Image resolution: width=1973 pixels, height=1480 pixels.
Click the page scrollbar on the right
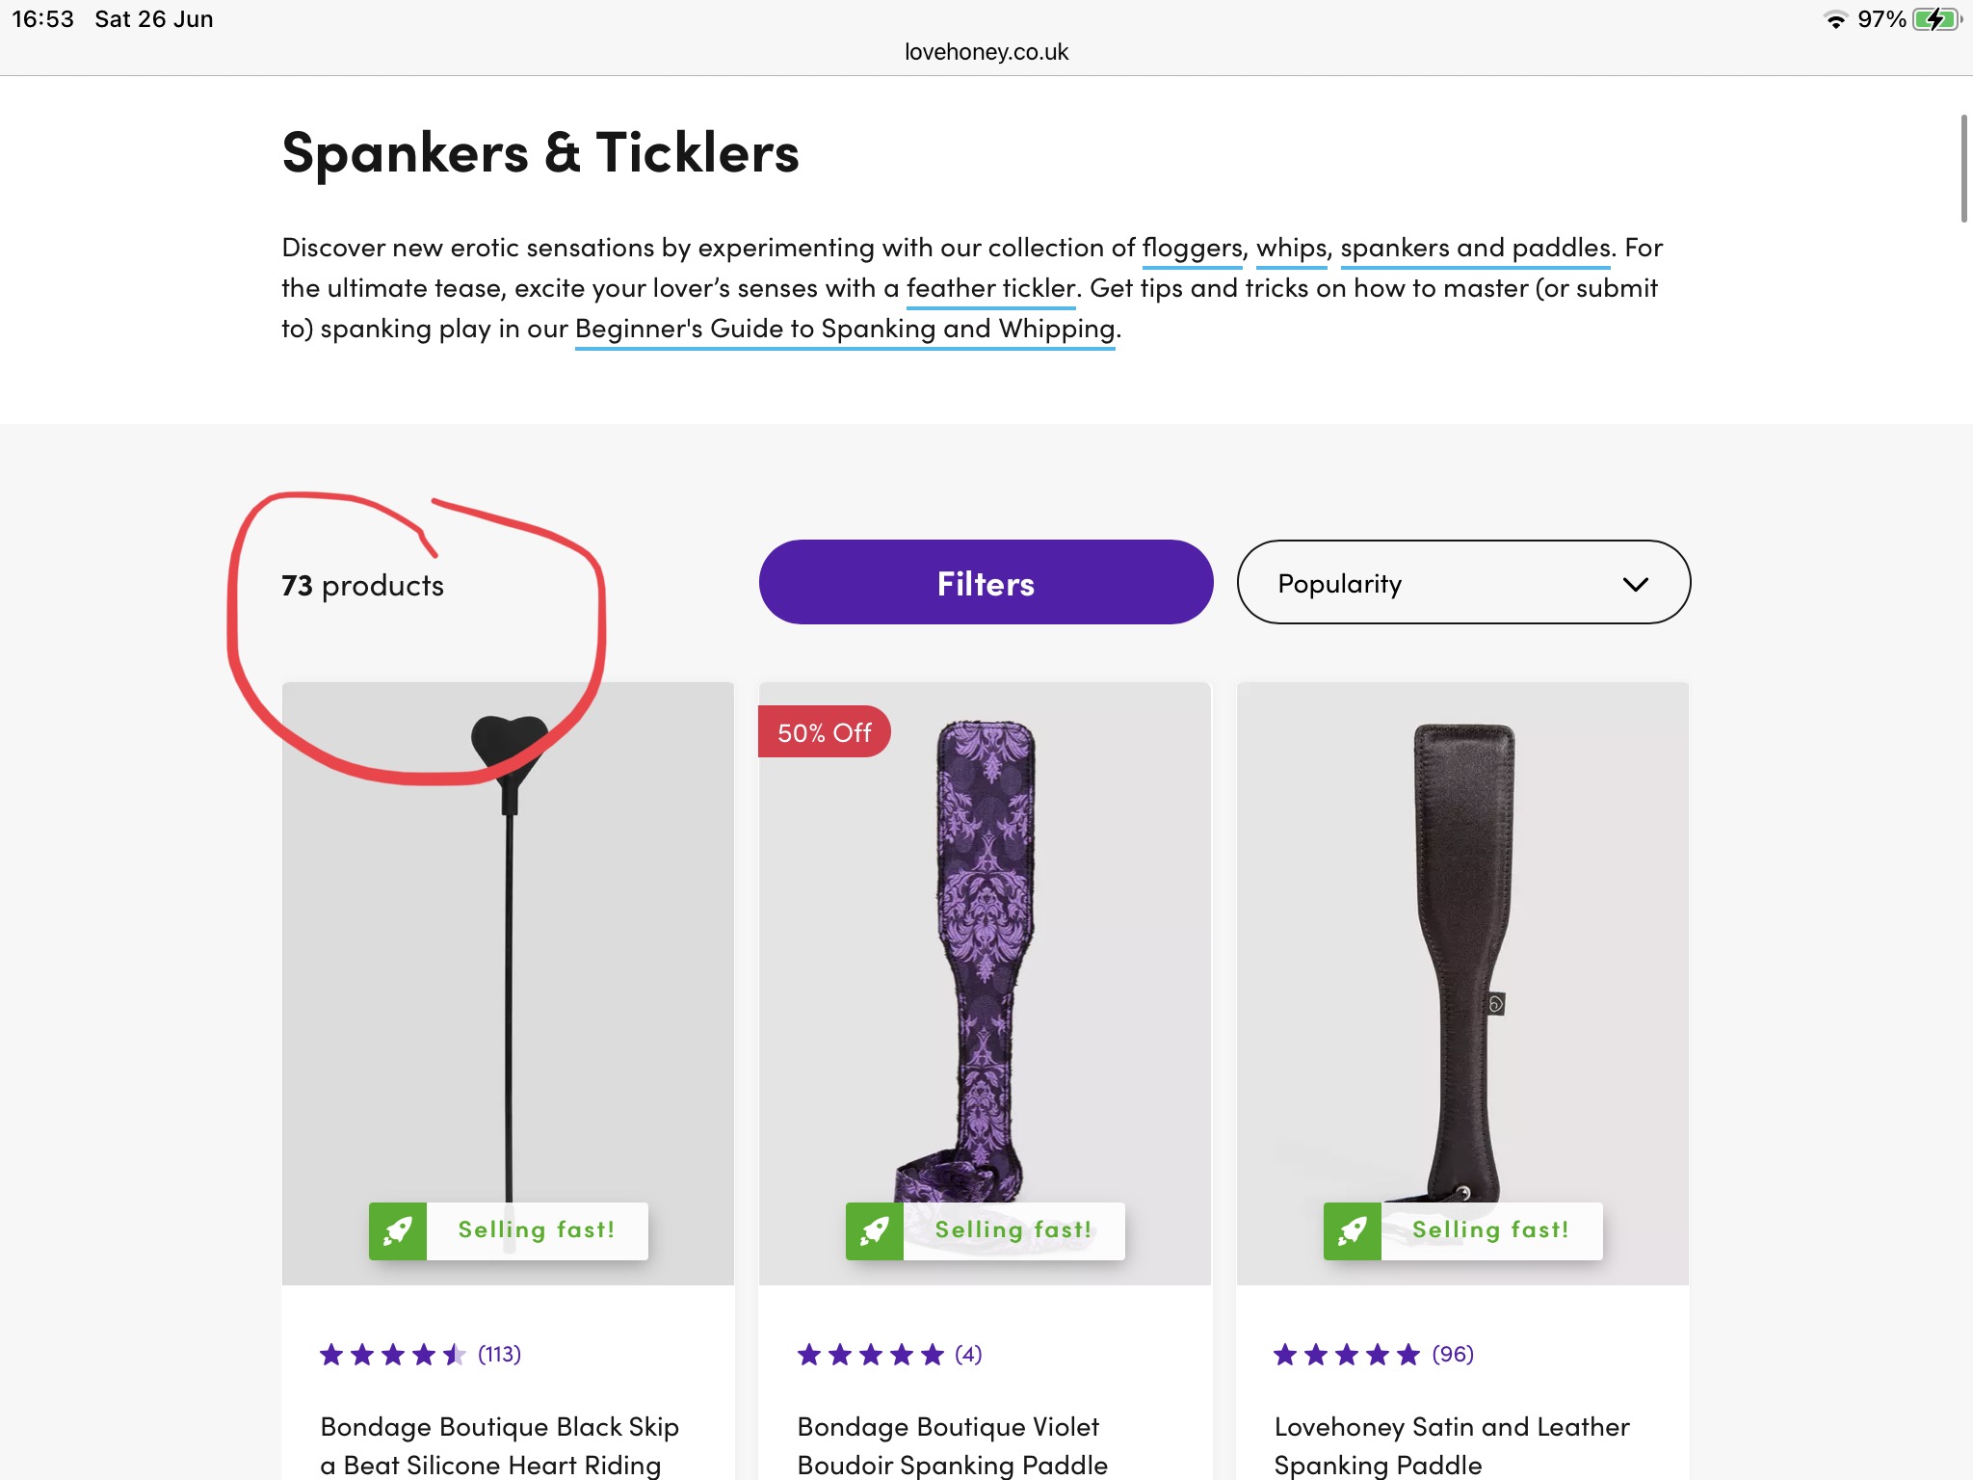coord(1965,169)
